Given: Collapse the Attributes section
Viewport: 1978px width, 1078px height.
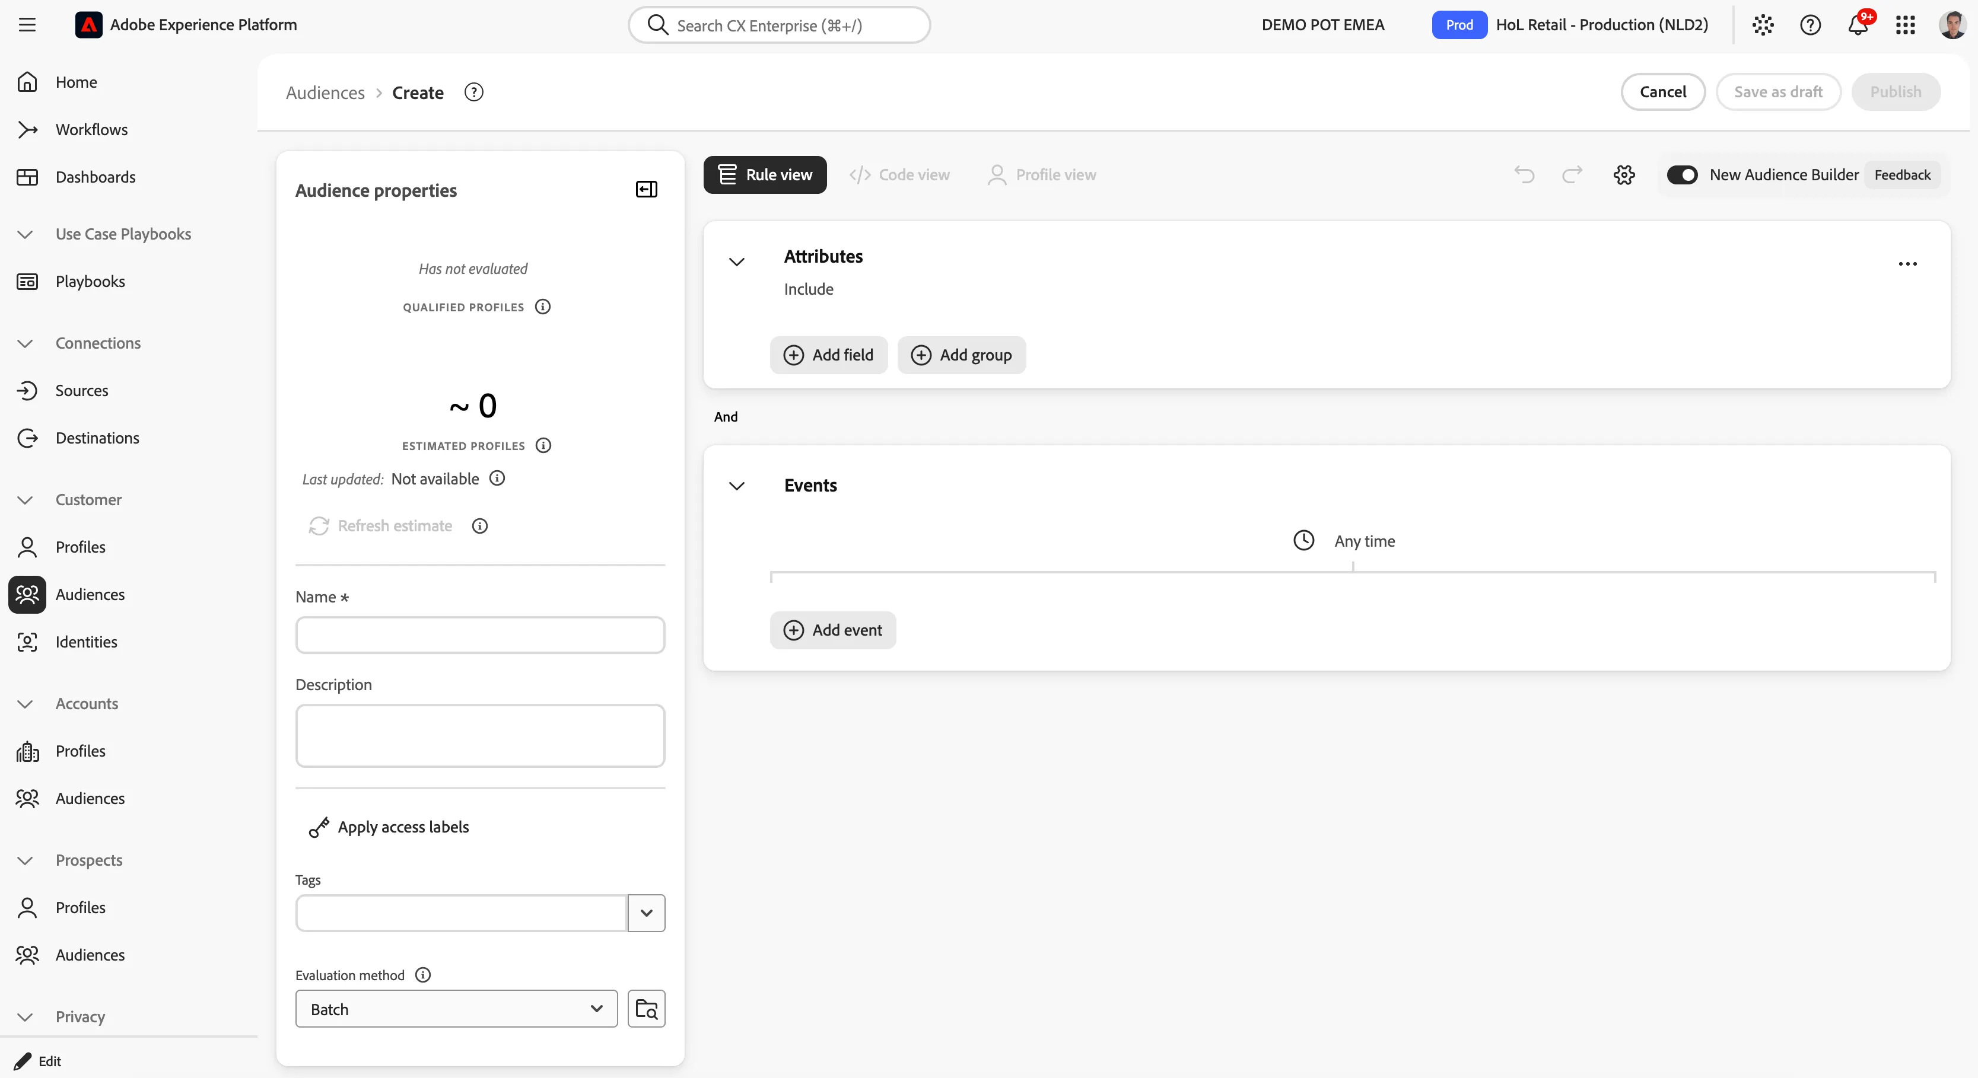Looking at the screenshot, I should point(736,263).
